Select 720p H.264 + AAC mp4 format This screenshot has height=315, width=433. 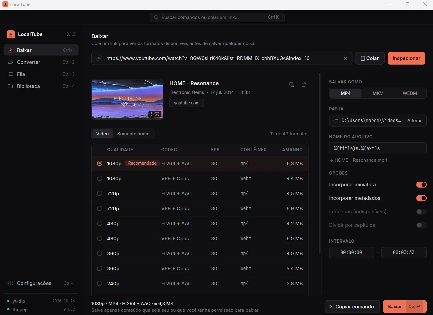tap(200, 193)
